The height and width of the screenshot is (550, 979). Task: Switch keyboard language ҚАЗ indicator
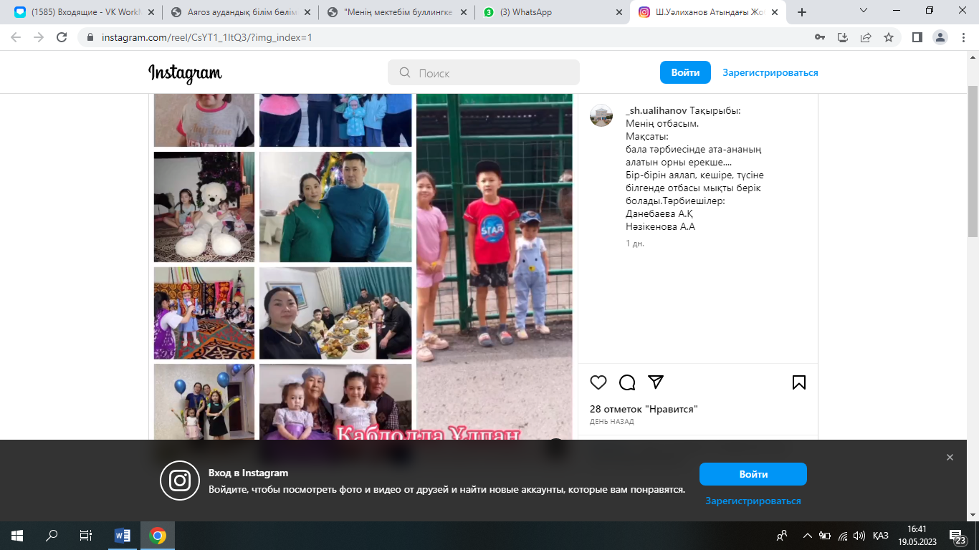point(881,536)
